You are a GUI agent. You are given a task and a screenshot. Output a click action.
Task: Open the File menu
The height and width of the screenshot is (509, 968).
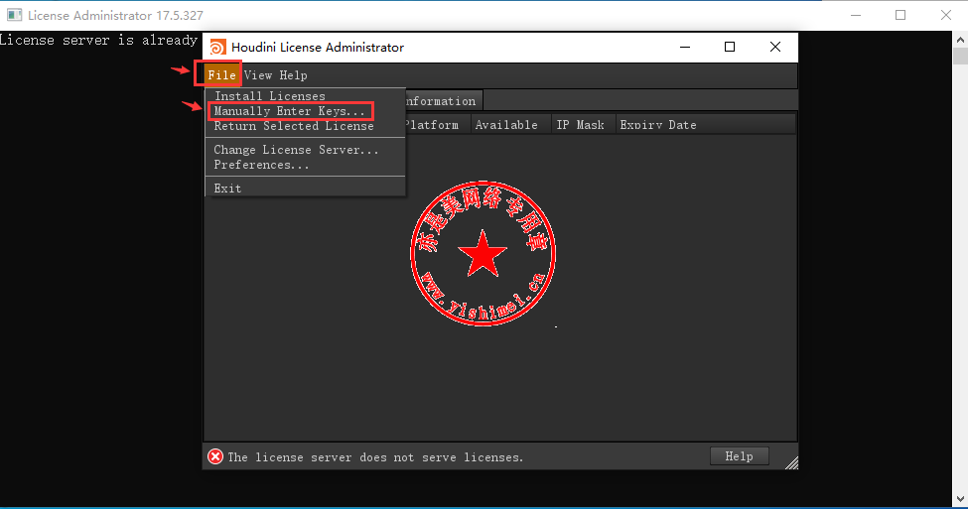pyautogui.click(x=221, y=75)
